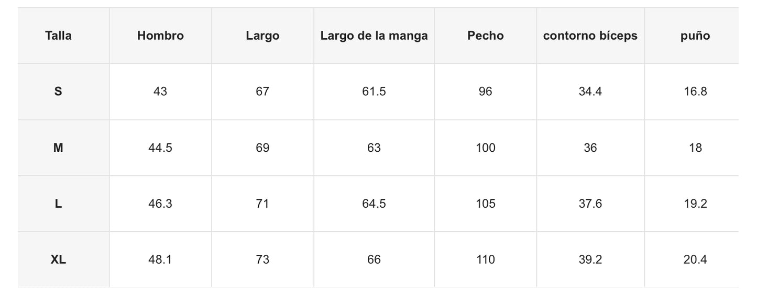
Task: Click the XL size row label
Action: click(58, 260)
